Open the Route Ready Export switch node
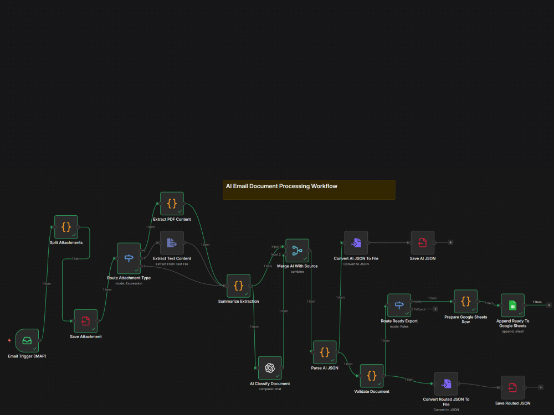Image resolution: width=554 pixels, height=415 pixels. [x=399, y=305]
